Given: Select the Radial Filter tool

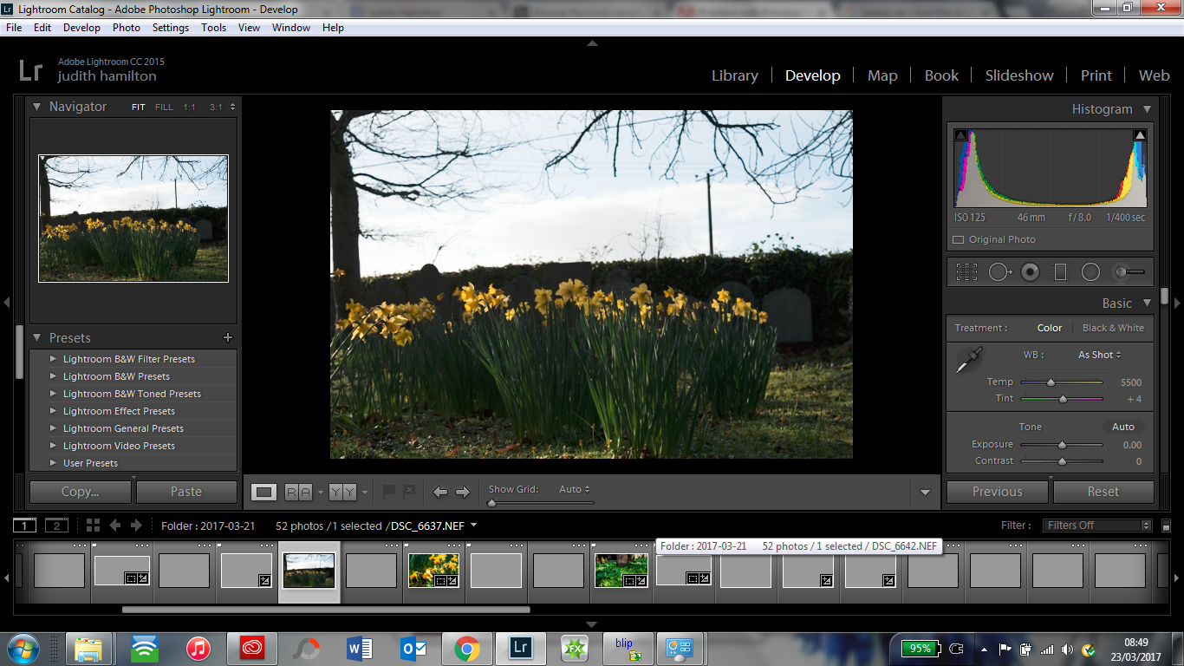Looking at the screenshot, I should (1090, 271).
